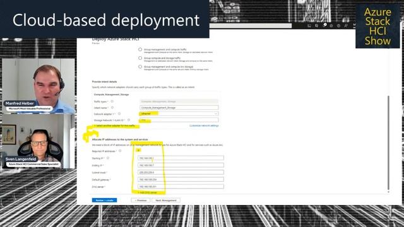Open the Help question mark icon
The image size is (404, 227).
(338, 25)
